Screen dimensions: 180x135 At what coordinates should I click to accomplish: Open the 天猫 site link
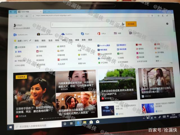139,44
